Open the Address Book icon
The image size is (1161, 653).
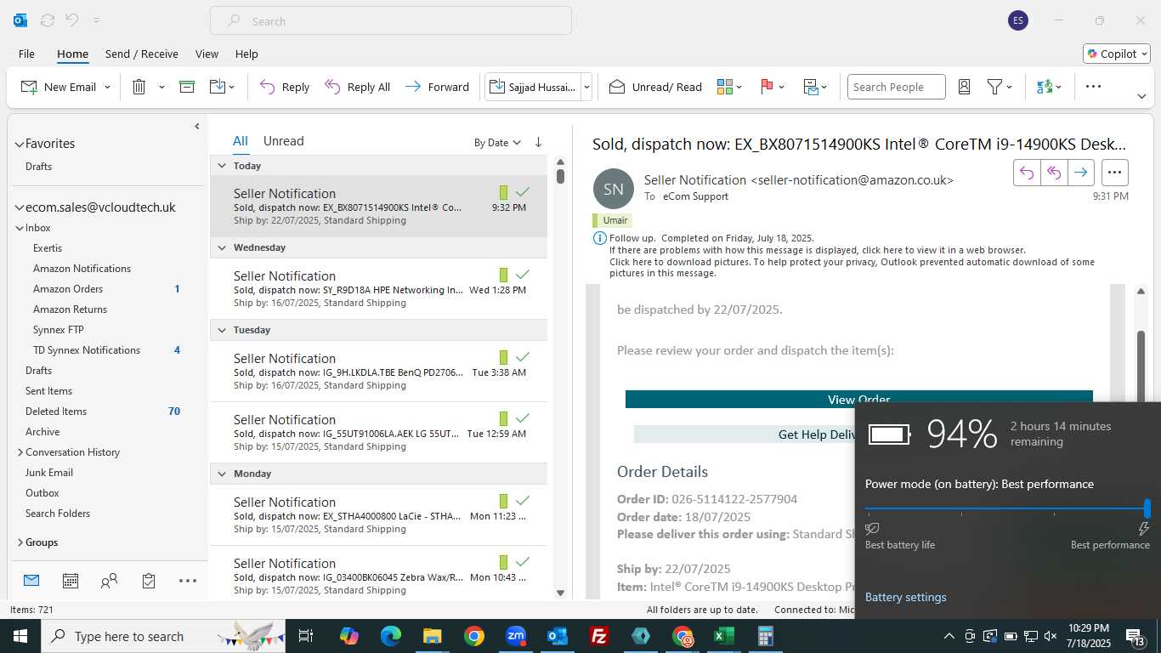(x=964, y=87)
